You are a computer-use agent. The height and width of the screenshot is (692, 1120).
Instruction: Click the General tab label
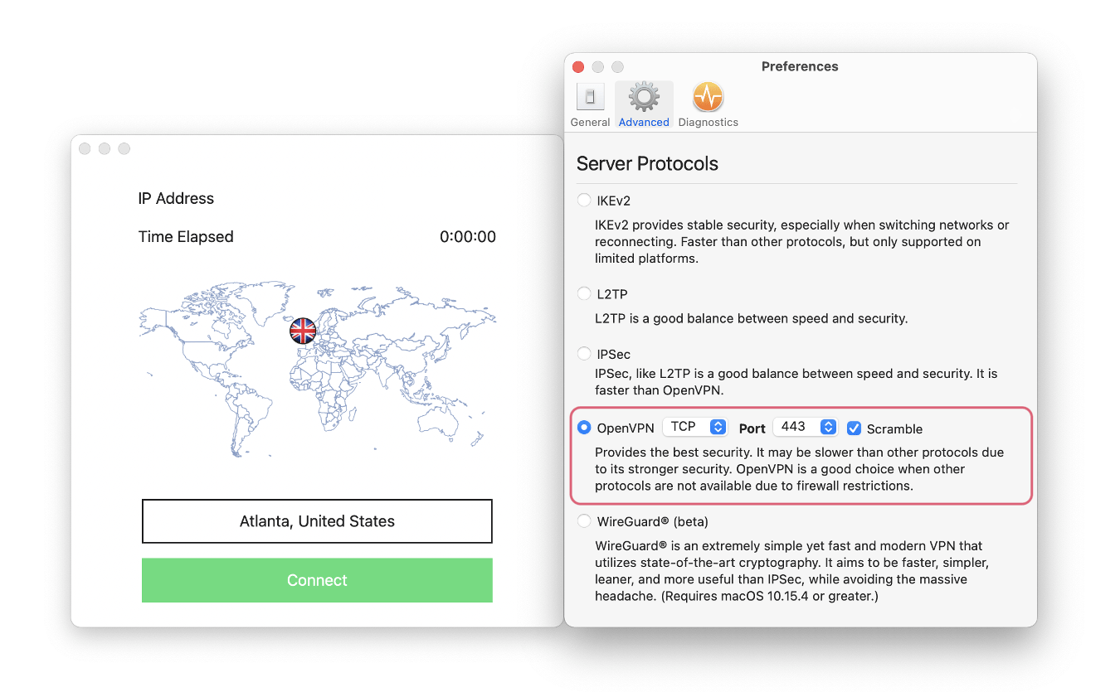589,121
